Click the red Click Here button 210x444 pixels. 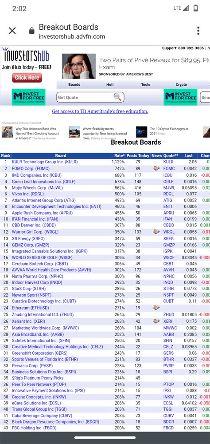[27, 78]
